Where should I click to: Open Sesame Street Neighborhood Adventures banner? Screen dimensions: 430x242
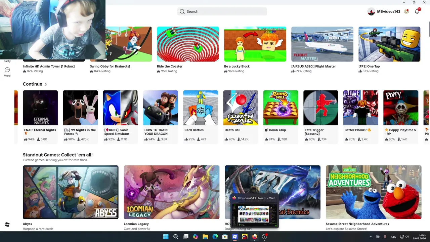pyautogui.click(x=374, y=192)
